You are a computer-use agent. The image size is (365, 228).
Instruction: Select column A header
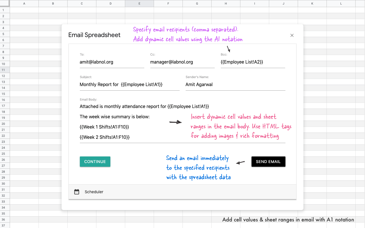[x=24, y=3]
